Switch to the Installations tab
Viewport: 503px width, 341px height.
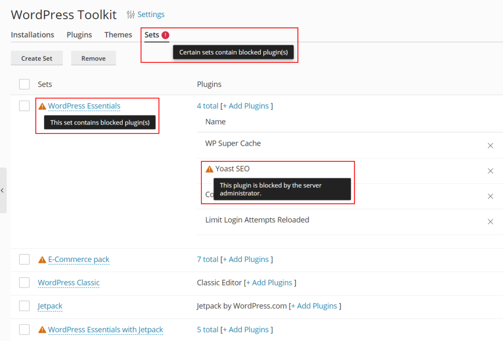click(x=32, y=35)
